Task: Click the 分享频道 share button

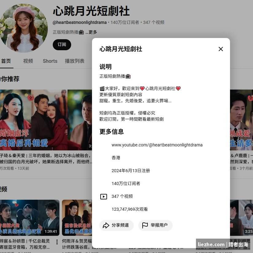Action: tap(116, 225)
